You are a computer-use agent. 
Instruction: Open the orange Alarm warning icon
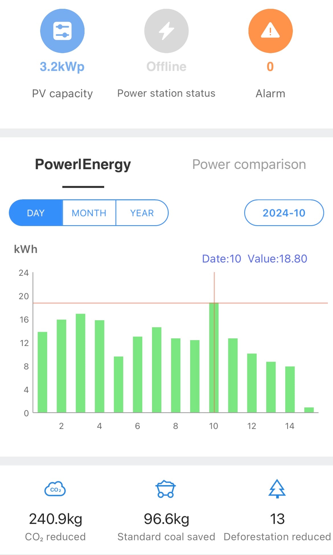(270, 31)
